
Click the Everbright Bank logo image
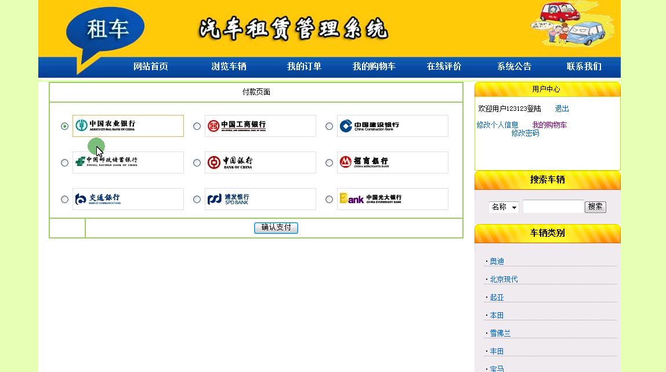click(x=392, y=198)
